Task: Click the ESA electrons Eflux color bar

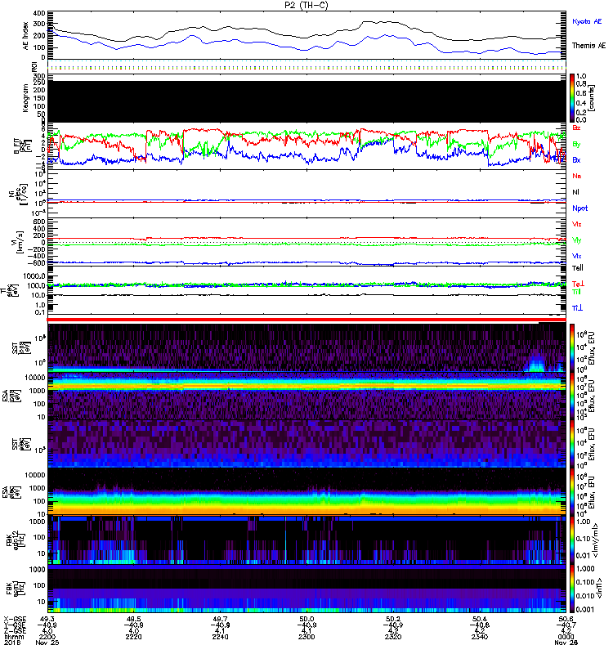Action: pyautogui.click(x=572, y=492)
